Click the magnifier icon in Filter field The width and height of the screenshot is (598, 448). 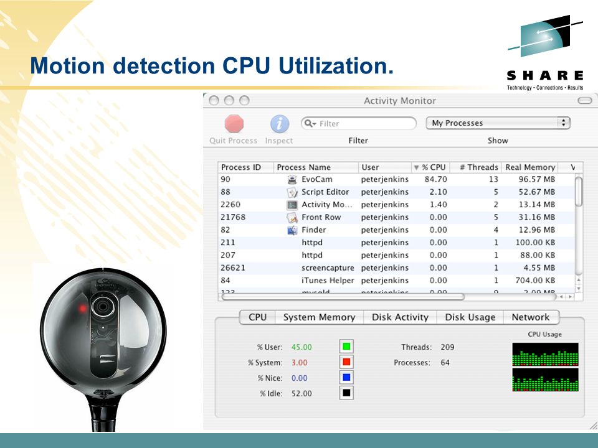(310, 123)
